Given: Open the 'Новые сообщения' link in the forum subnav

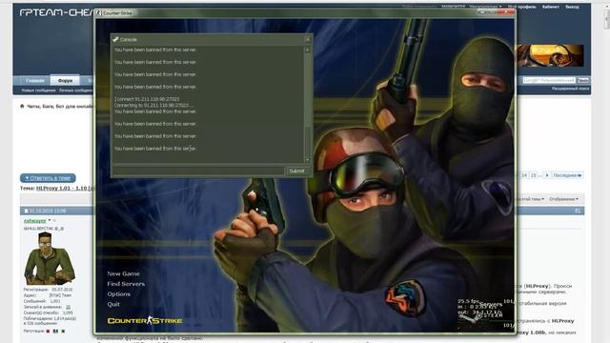Looking at the screenshot, I should point(38,91).
